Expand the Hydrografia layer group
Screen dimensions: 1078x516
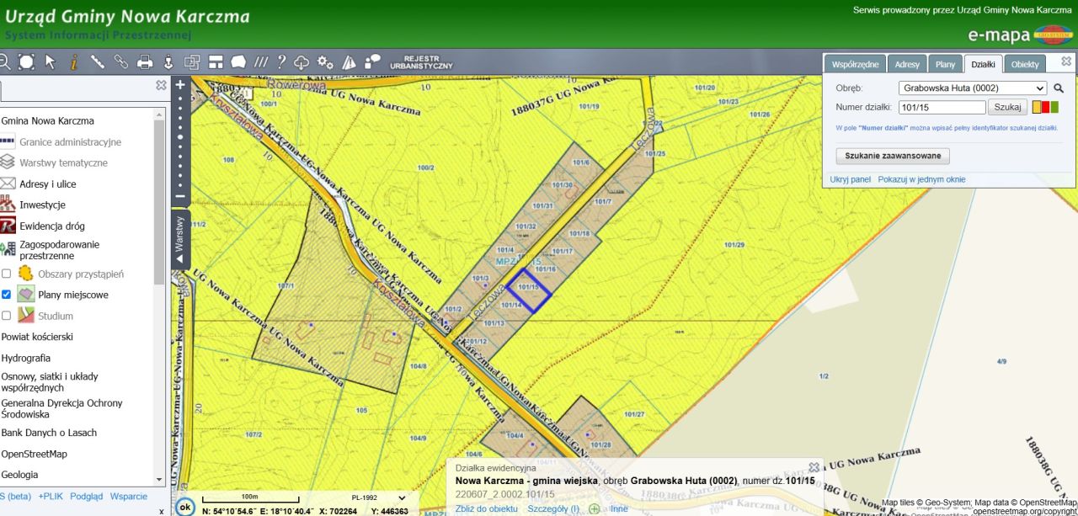(26, 358)
